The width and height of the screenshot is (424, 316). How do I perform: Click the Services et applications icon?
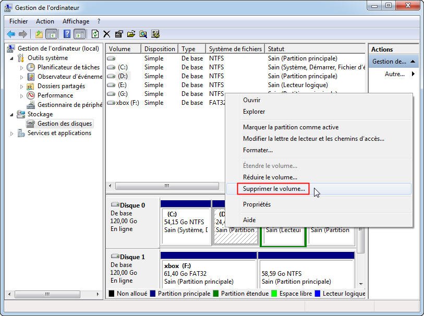[x=21, y=133]
